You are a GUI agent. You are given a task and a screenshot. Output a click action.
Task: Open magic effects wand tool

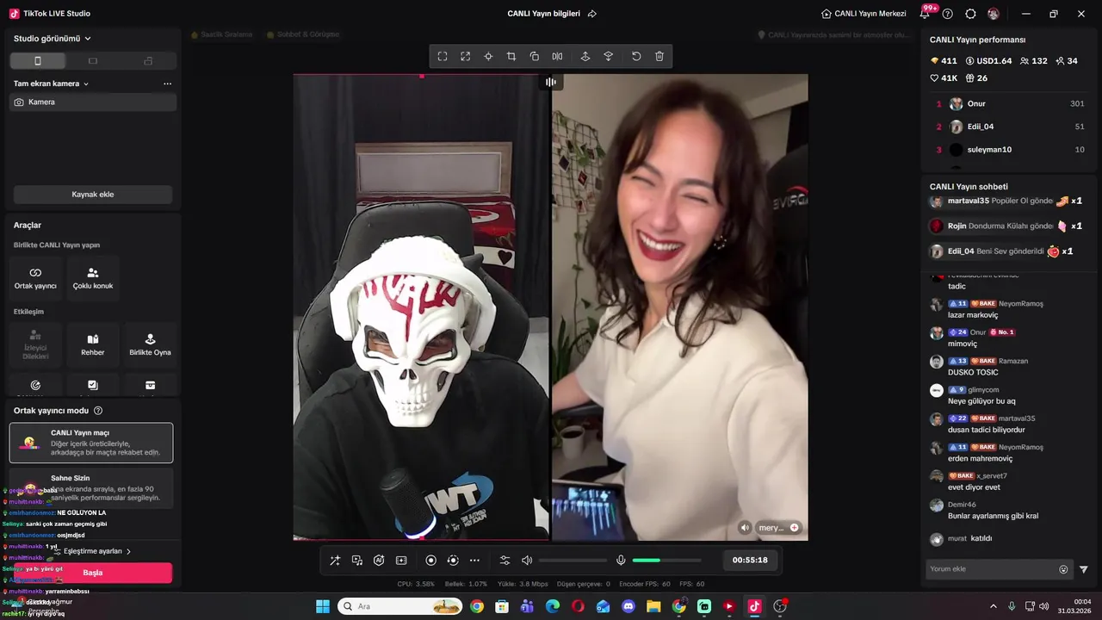tap(335, 561)
